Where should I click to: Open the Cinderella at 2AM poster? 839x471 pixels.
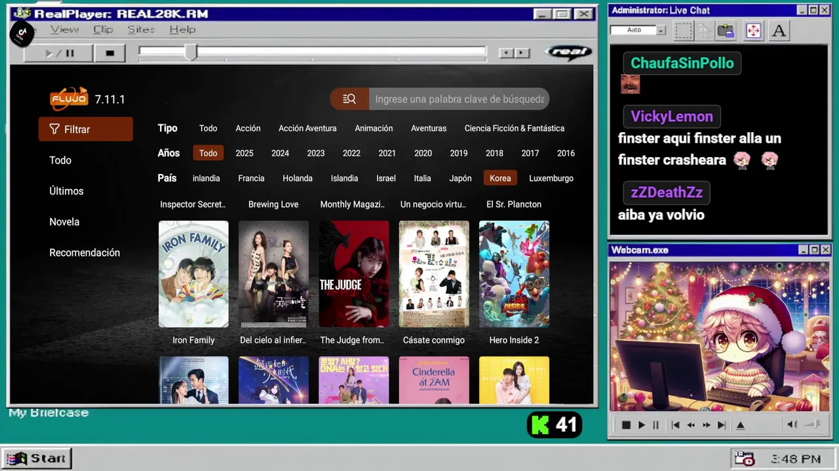[434, 380]
